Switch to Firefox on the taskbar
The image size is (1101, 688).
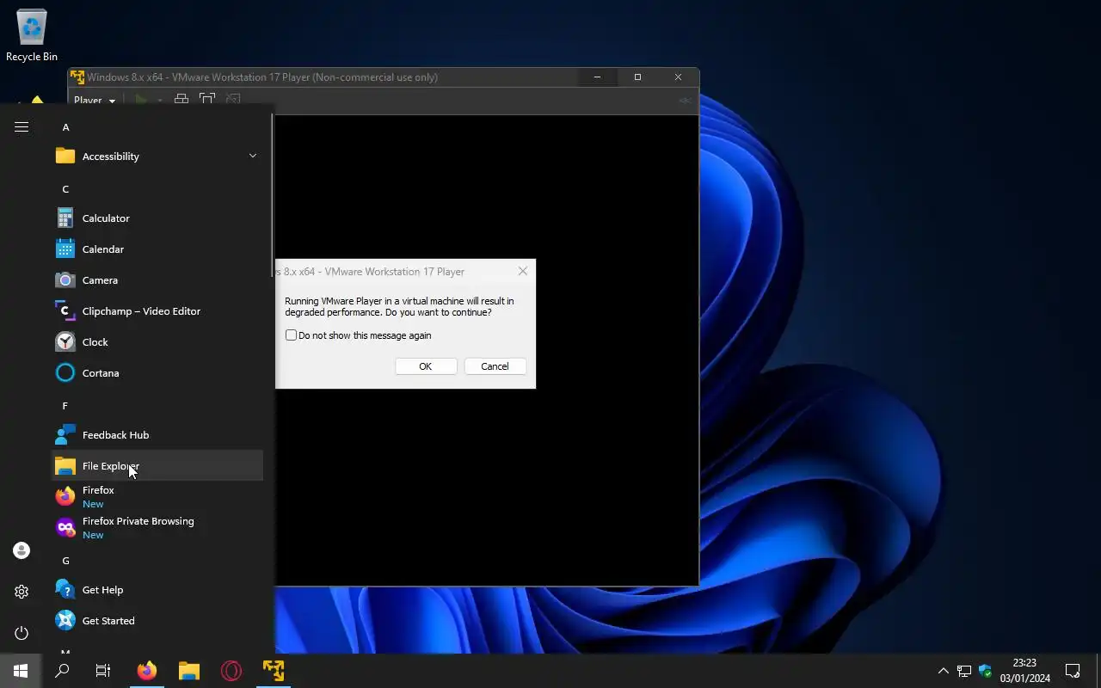point(147,671)
